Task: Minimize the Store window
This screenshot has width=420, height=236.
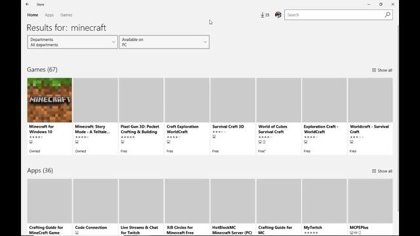Action: point(369,5)
